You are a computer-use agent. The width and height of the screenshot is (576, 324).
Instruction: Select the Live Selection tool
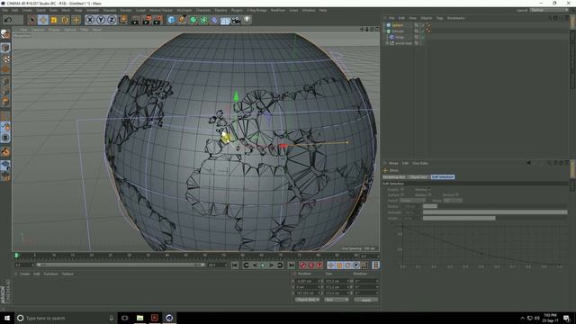tap(32, 20)
